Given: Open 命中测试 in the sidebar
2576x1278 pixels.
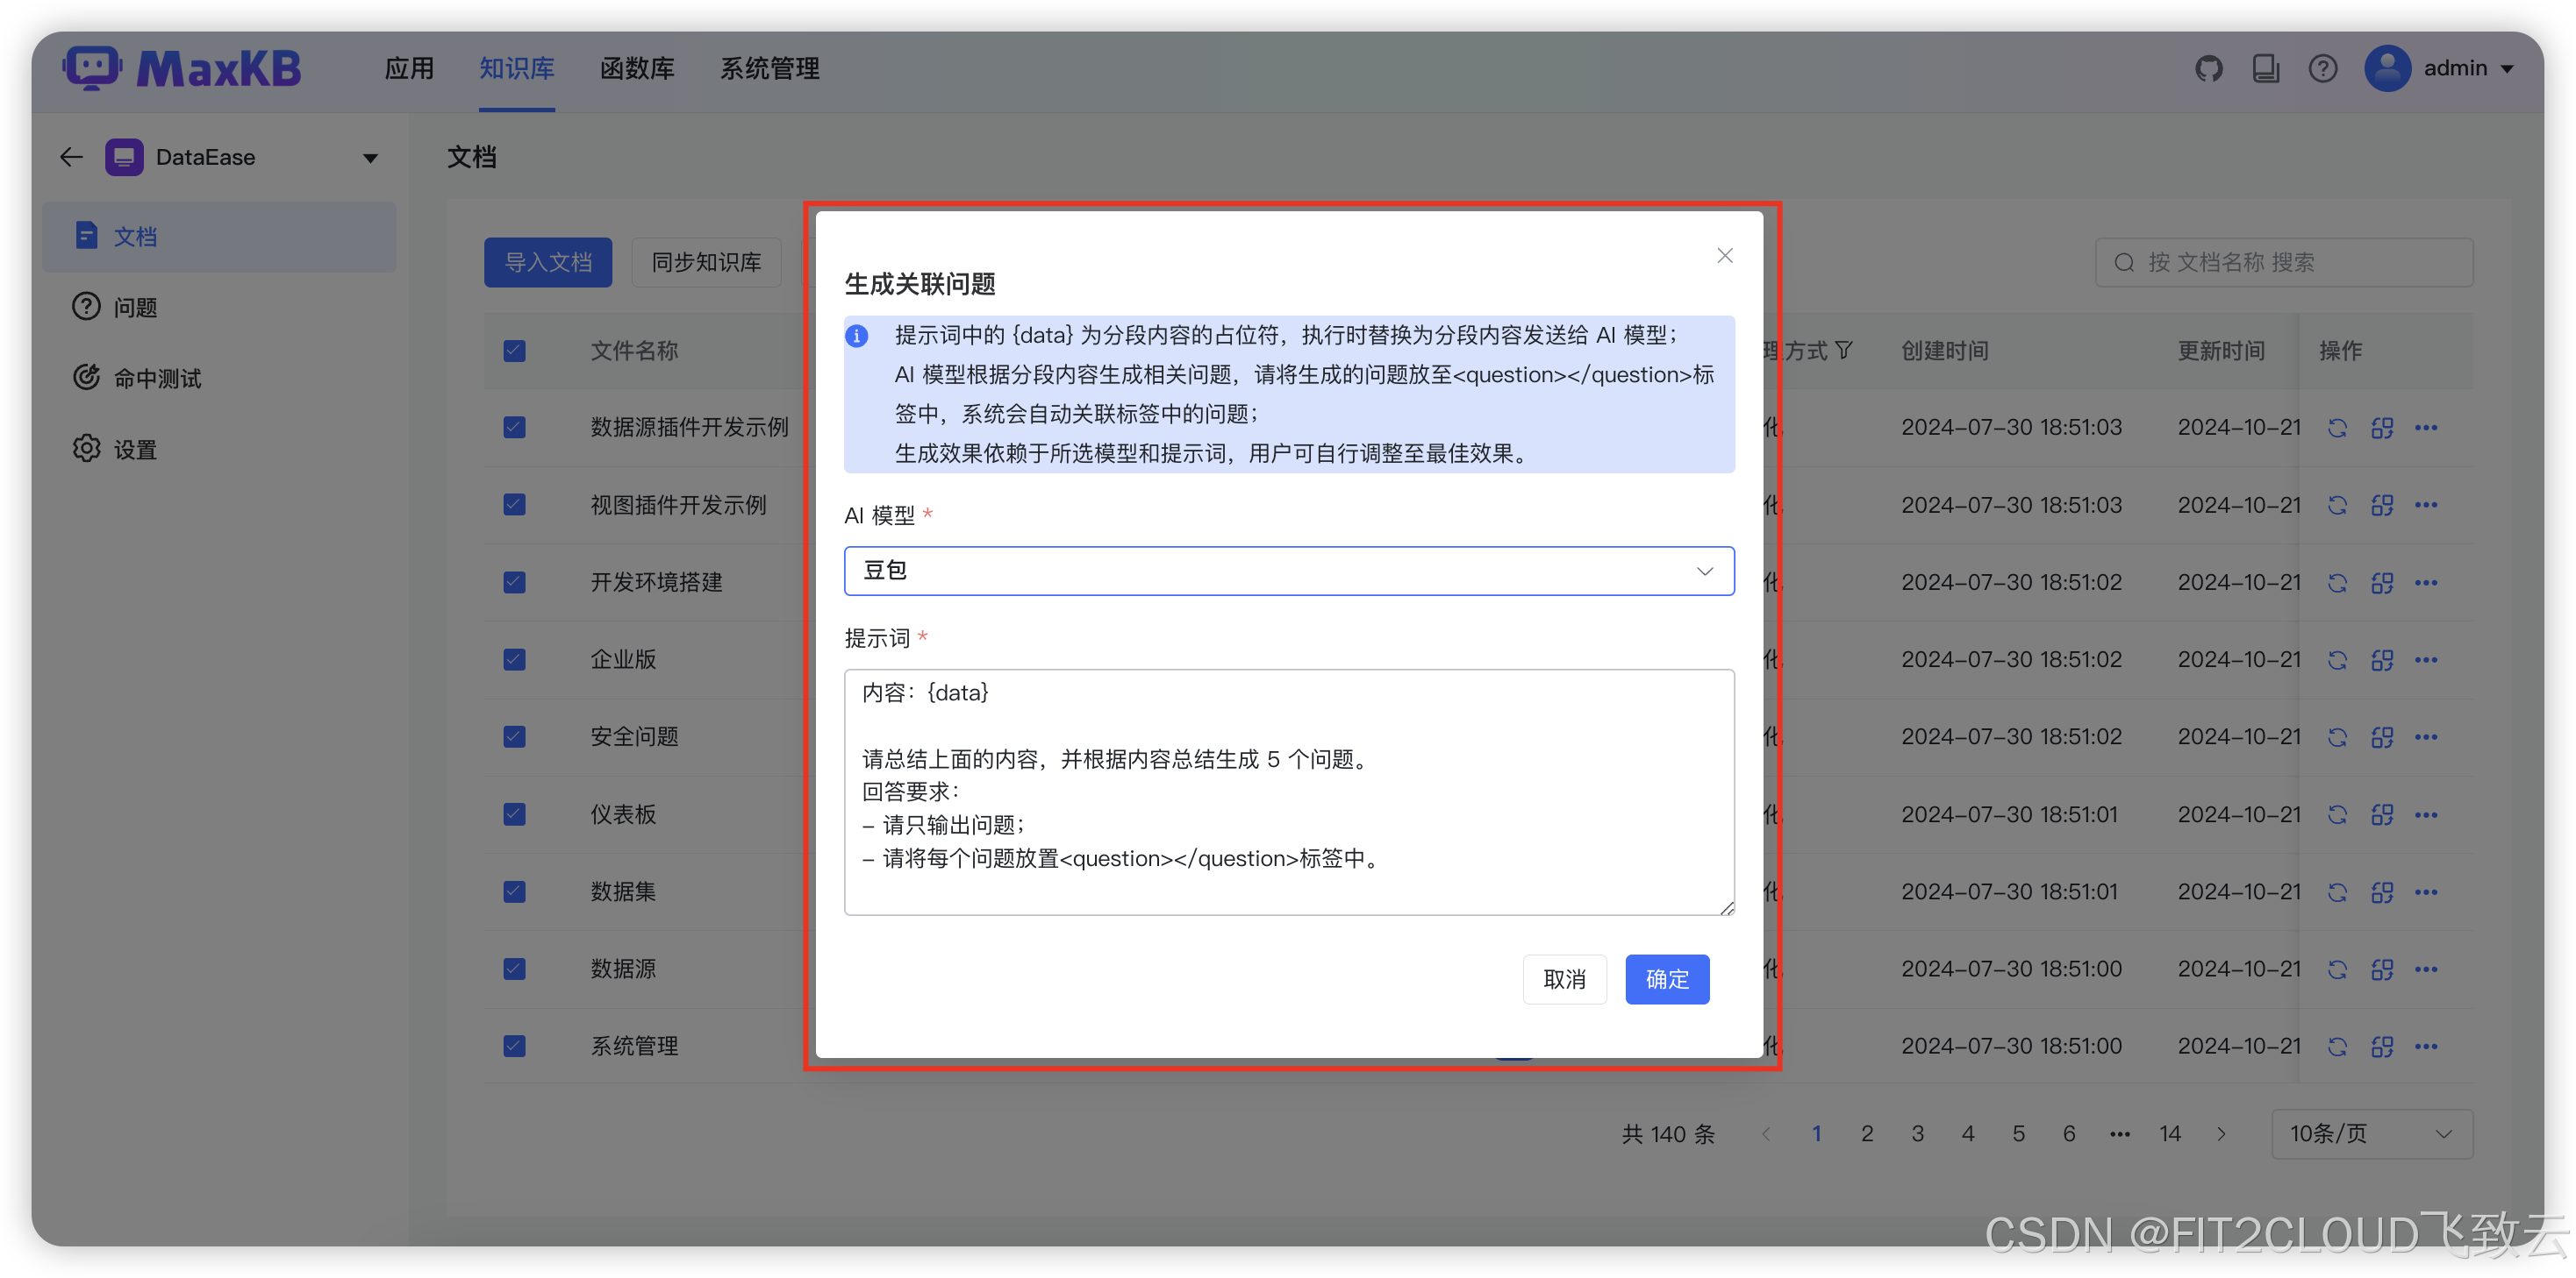Looking at the screenshot, I should [x=157, y=378].
